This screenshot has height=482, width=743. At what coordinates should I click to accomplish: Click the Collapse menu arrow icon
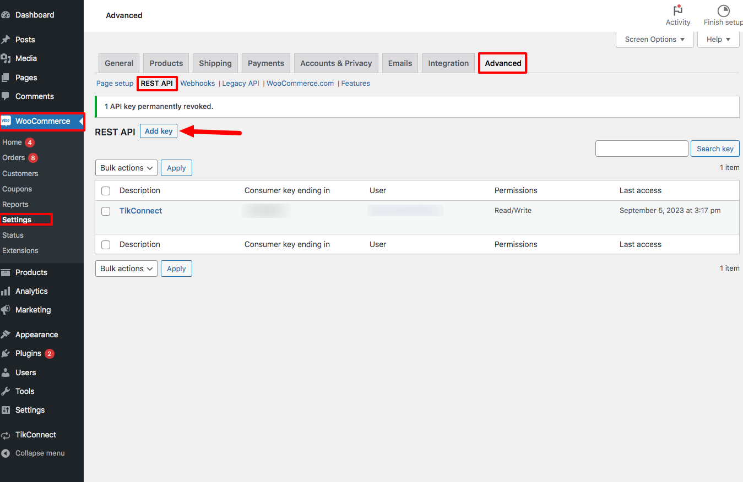click(x=6, y=453)
